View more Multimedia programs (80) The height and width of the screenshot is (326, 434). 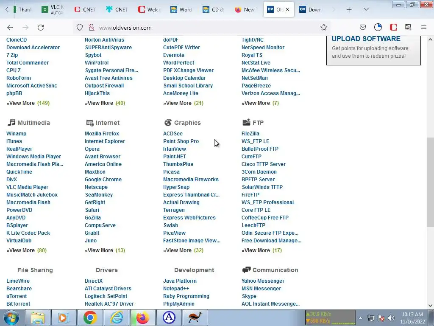27,250
